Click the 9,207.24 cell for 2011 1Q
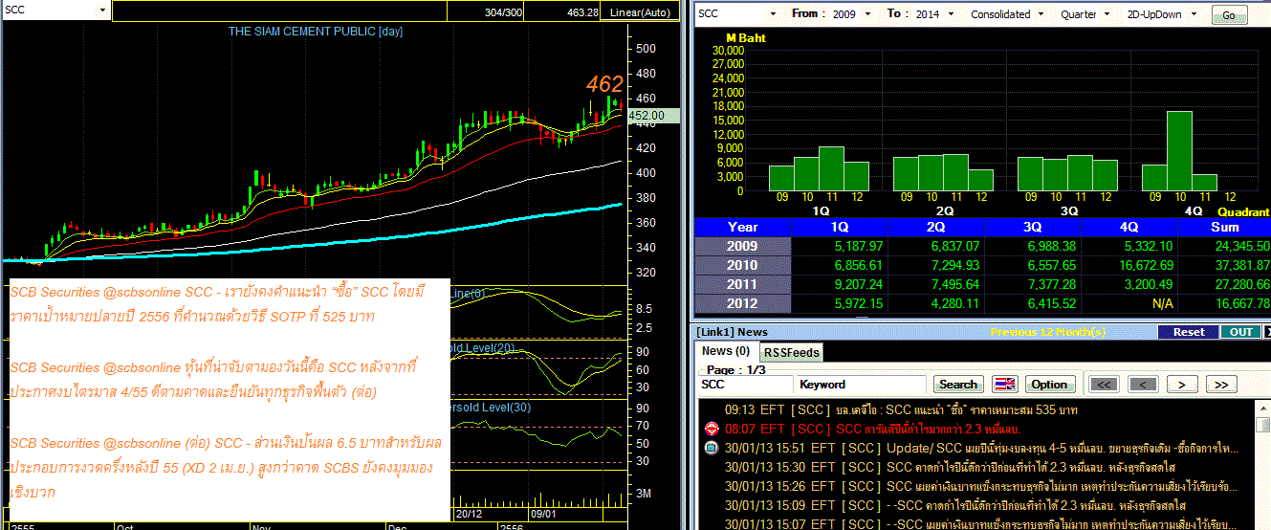Screen dimensions: 1271x530 (x=840, y=284)
